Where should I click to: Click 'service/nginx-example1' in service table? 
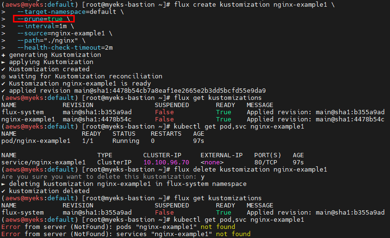(x=44, y=162)
